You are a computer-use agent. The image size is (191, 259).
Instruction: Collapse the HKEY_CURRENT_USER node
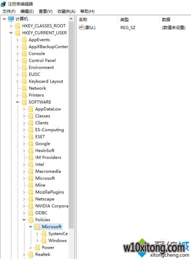coord(11,33)
